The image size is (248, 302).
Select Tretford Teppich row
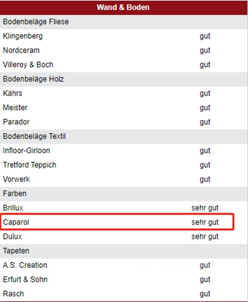[x=123, y=165]
